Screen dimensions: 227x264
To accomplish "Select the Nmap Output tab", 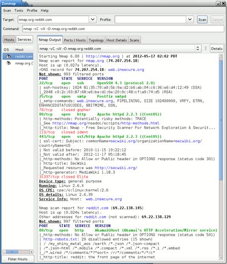I will coord(50,40).
